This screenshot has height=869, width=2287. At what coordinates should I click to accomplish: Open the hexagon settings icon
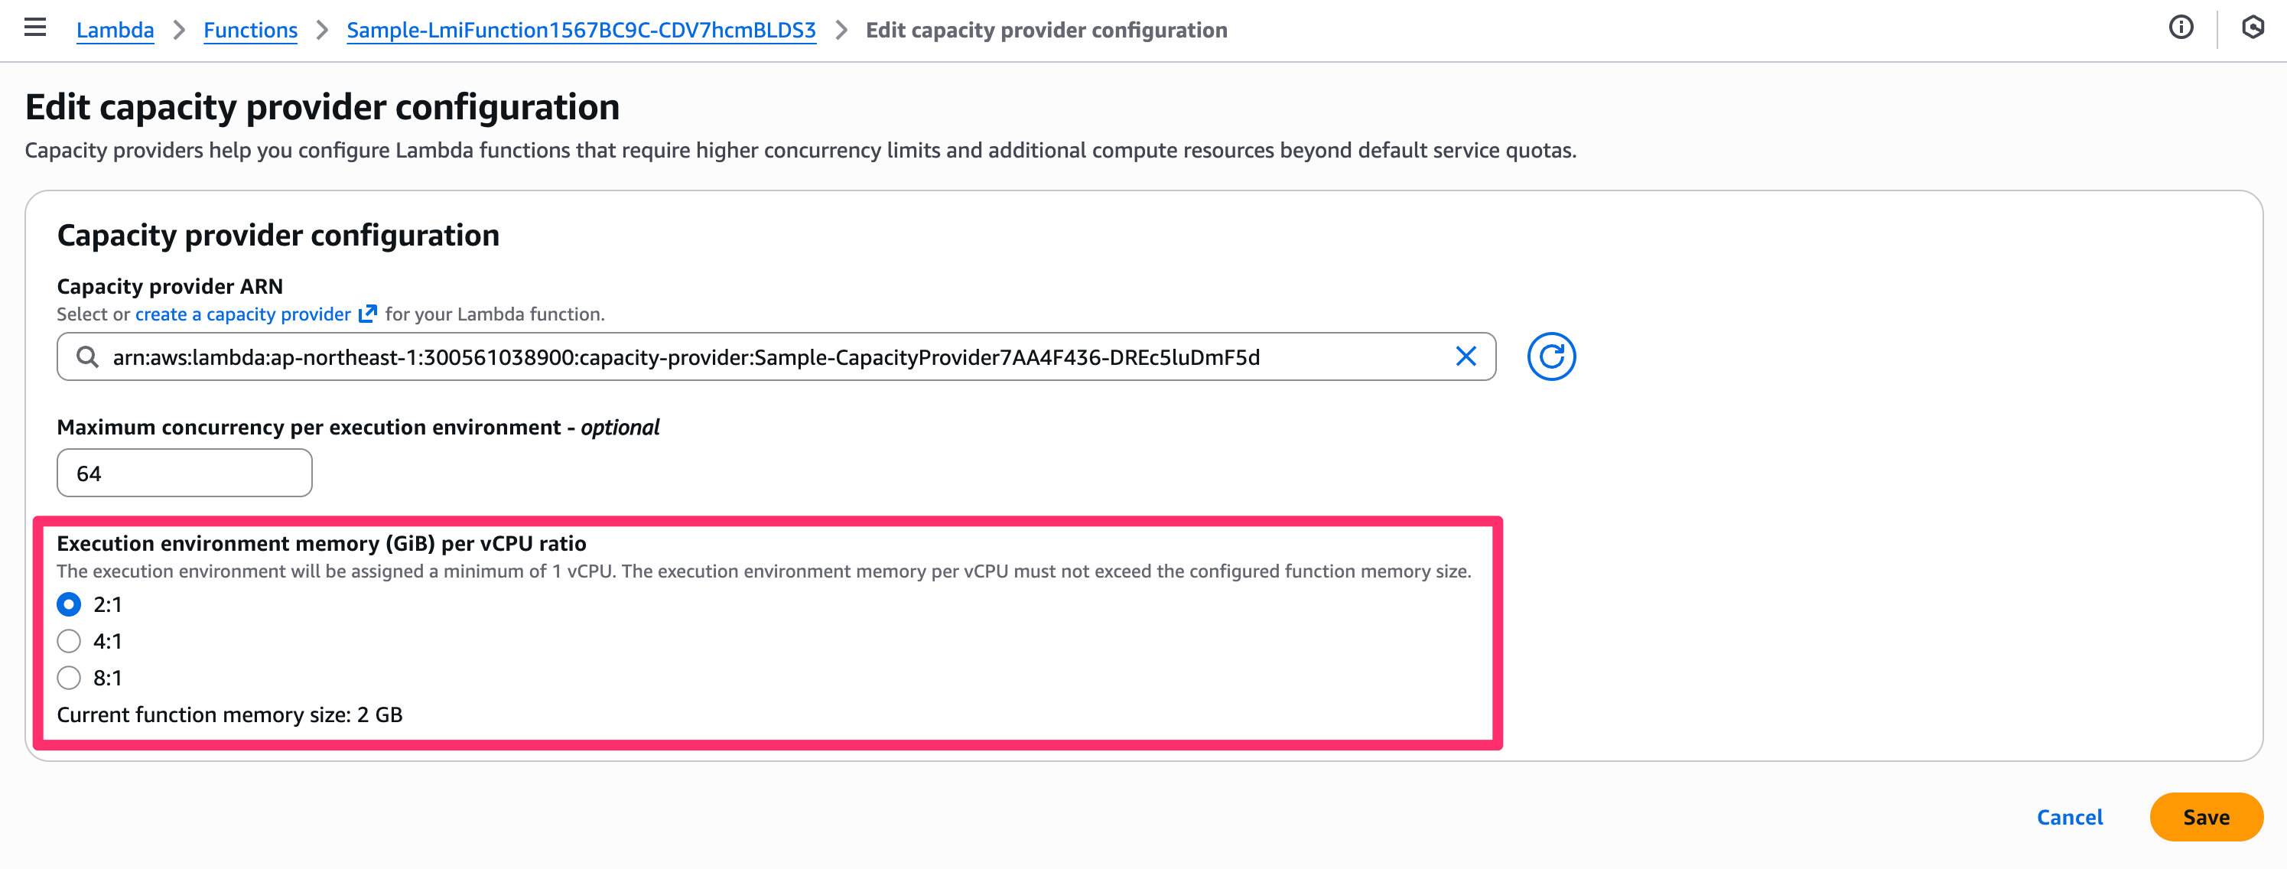pos(2253,28)
